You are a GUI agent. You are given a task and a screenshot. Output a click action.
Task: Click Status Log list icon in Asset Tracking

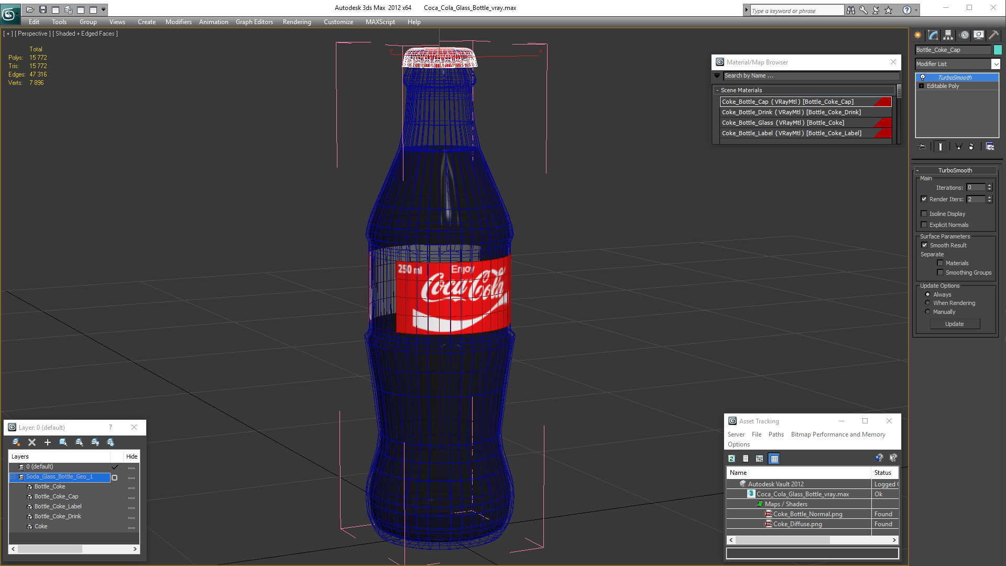[x=746, y=459]
